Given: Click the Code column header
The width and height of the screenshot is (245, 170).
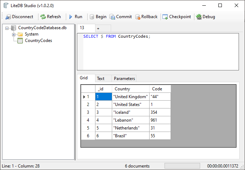Looking at the screenshot, I should point(160,89).
